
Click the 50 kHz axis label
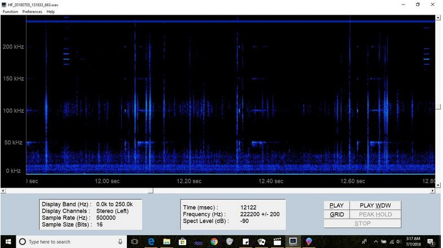14,143
